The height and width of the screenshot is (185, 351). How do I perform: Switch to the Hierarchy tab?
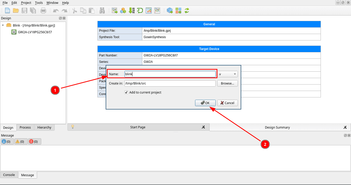pos(44,127)
